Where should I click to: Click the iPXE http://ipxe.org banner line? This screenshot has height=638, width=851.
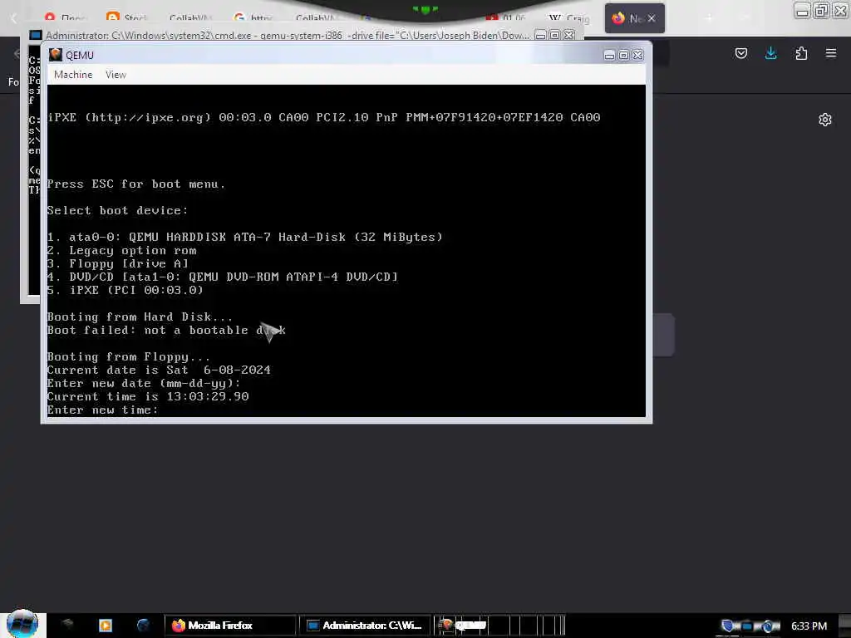[x=324, y=117]
